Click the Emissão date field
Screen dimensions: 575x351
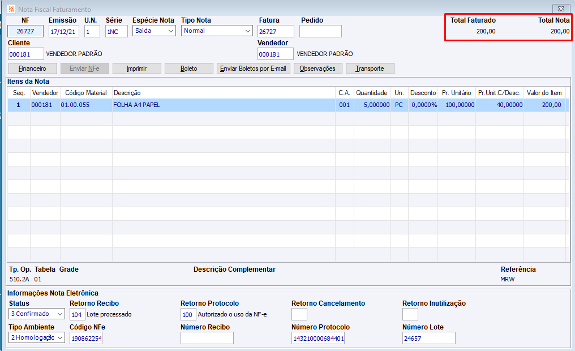click(64, 31)
